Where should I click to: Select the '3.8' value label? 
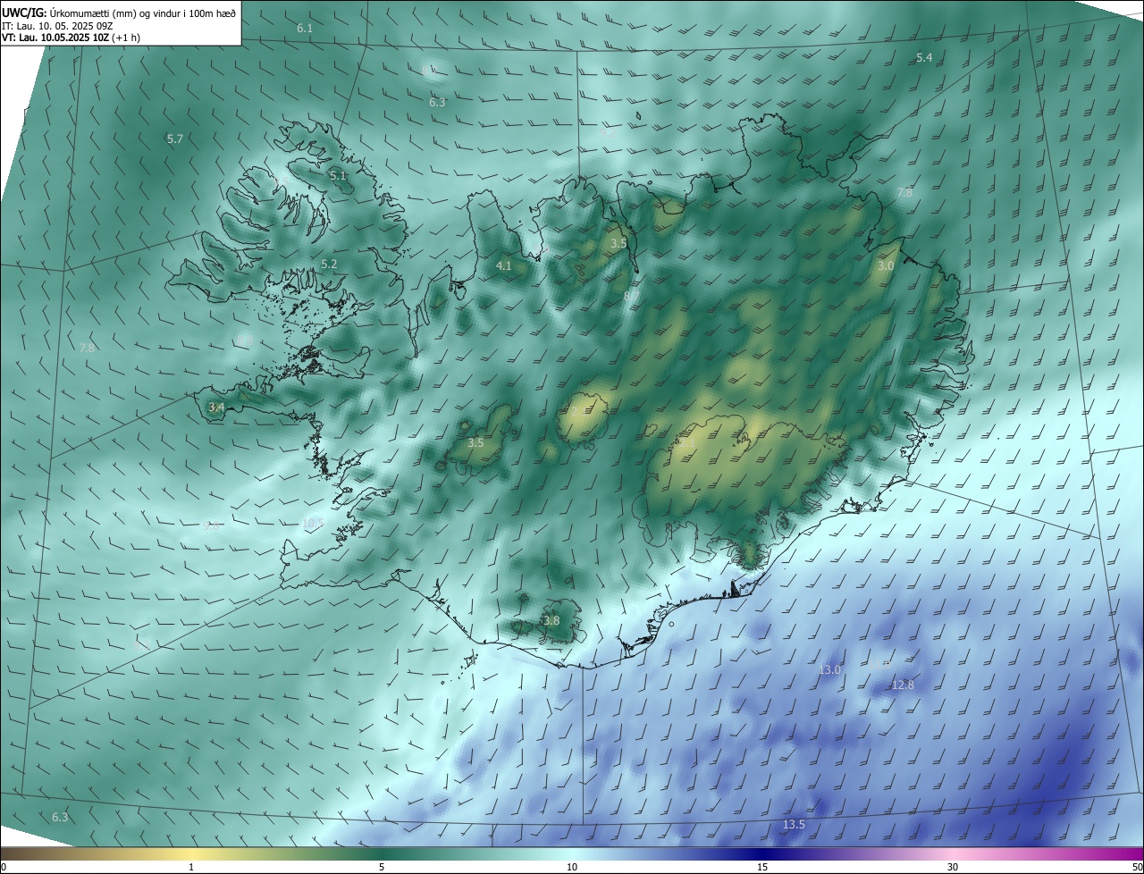pos(551,620)
